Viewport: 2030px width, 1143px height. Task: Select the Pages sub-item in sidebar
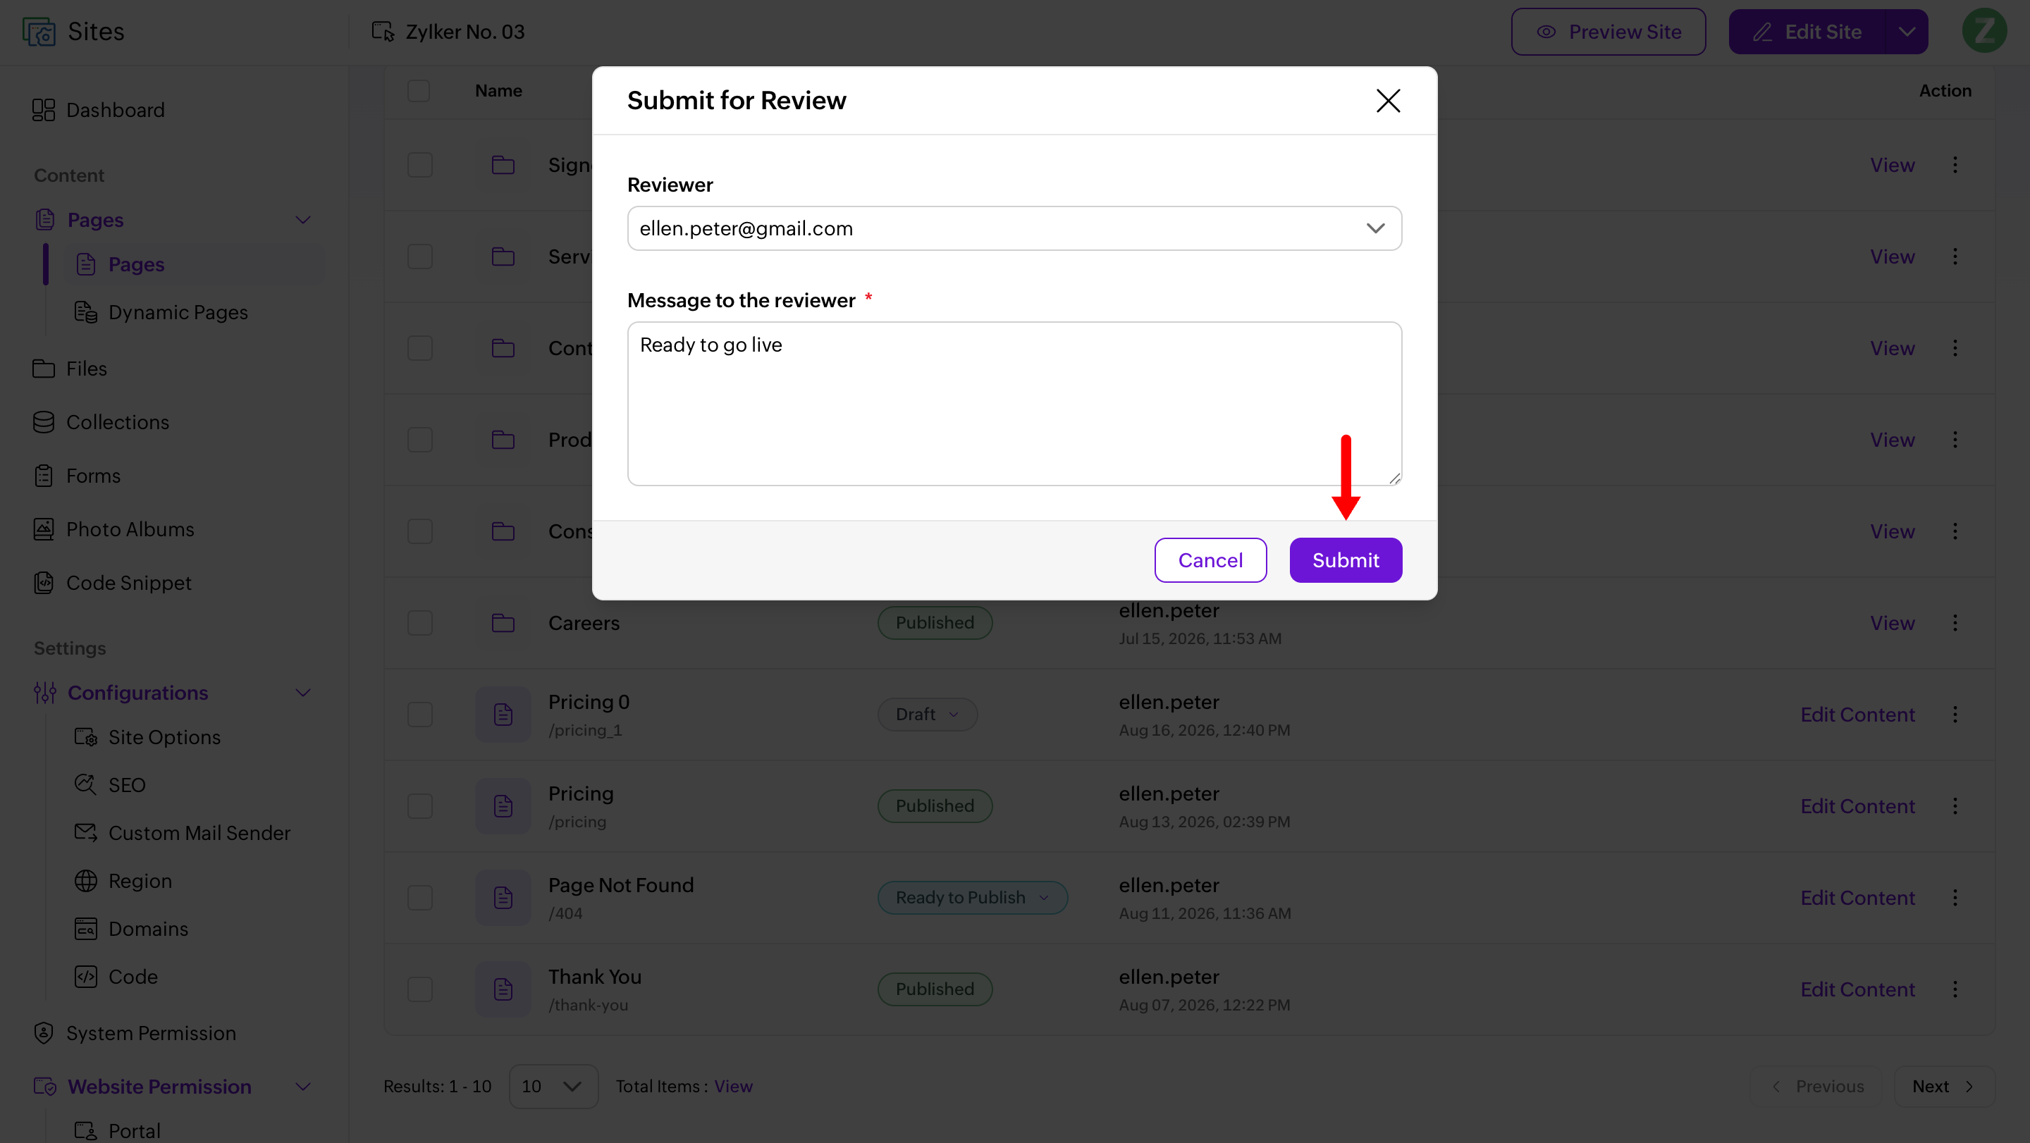(195, 264)
